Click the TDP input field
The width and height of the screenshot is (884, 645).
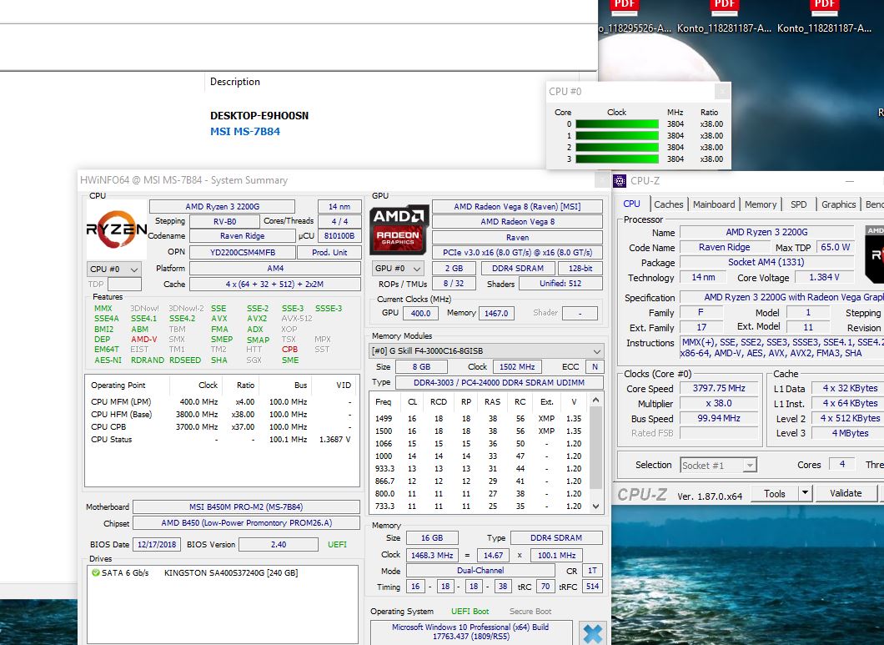click(124, 285)
